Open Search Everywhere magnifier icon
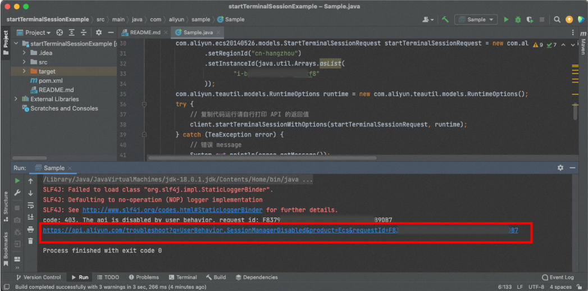Screen dimensions: 588x291 pyautogui.click(x=557, y=20)
